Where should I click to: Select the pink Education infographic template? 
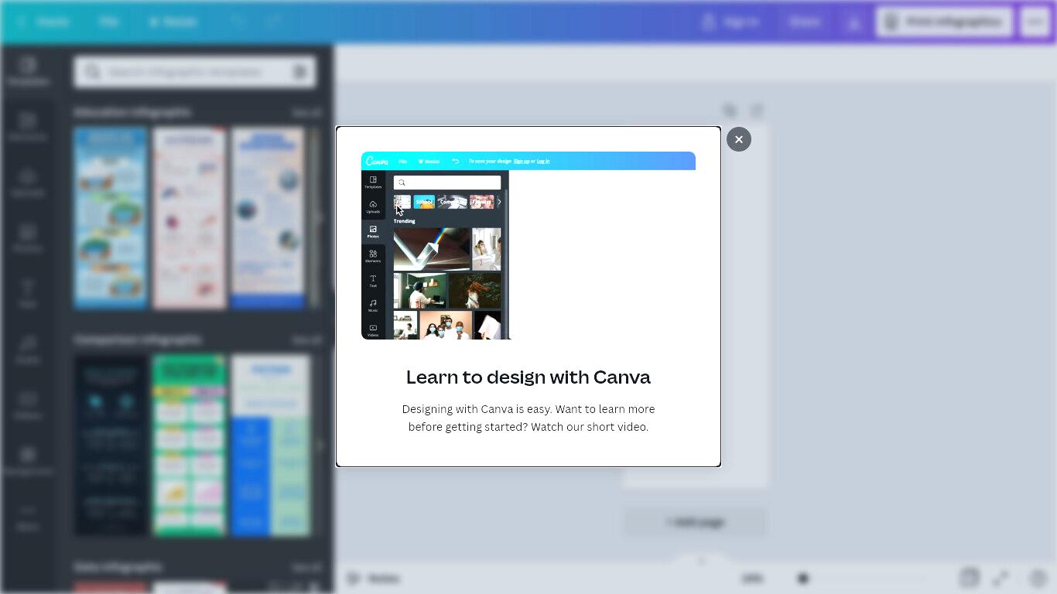[190, 218]
